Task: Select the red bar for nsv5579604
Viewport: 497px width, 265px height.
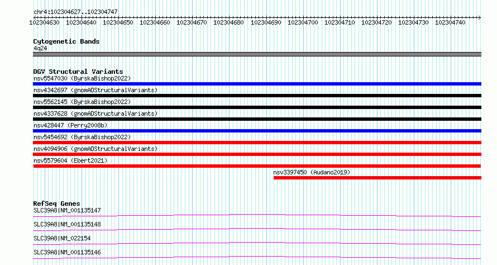Action: (257, 166)
